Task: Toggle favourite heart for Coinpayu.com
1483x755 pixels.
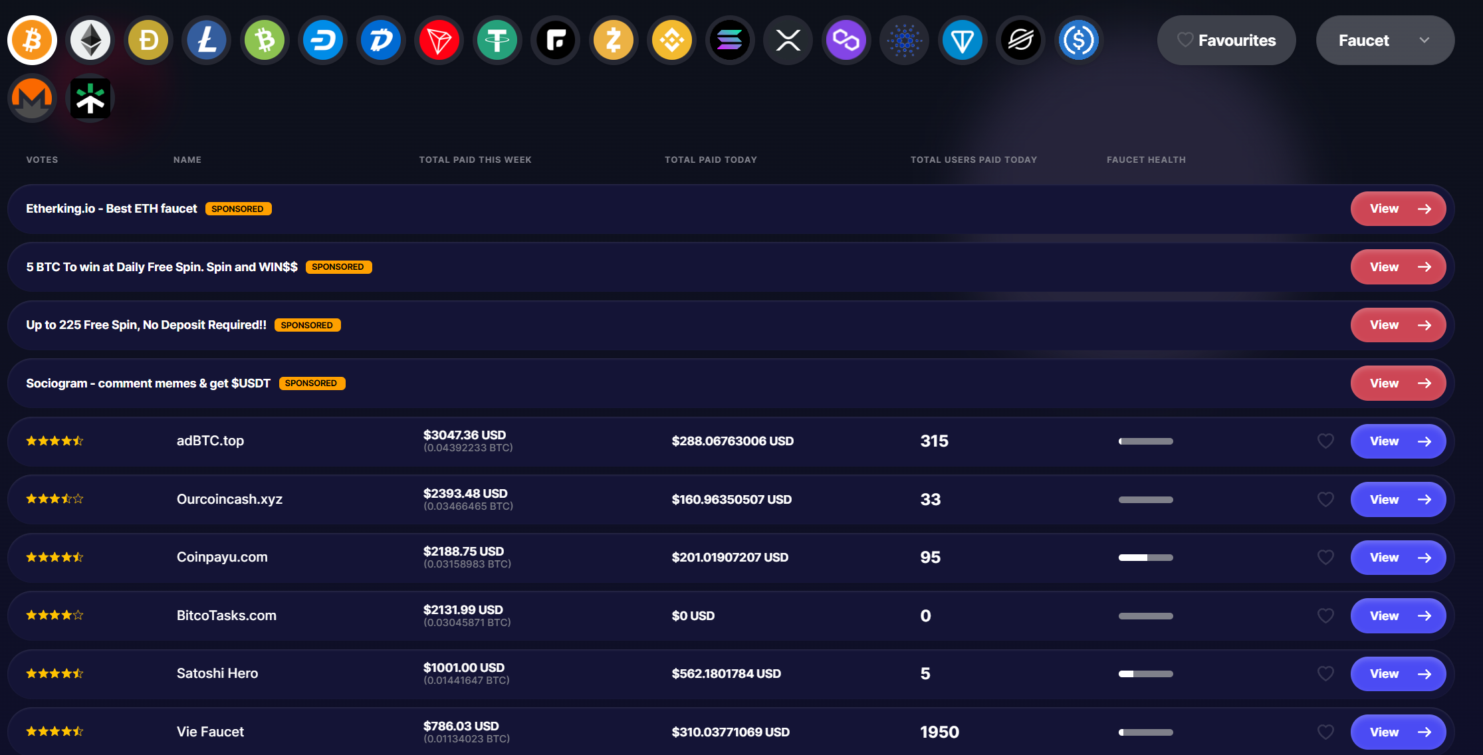Action: click(x=1325, y=558)
